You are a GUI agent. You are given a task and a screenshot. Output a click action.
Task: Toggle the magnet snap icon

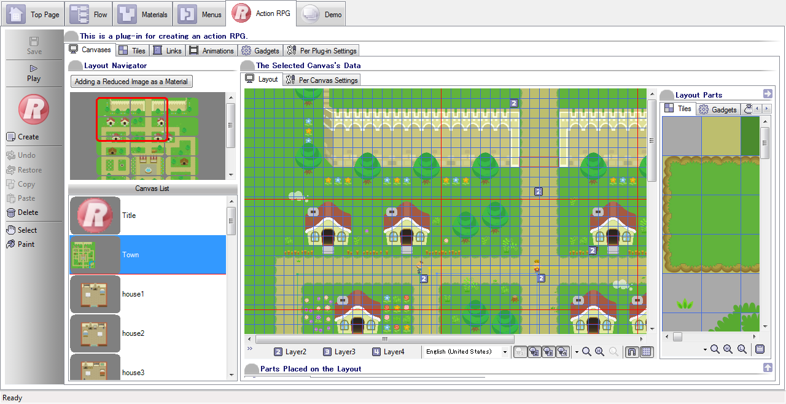632,352
